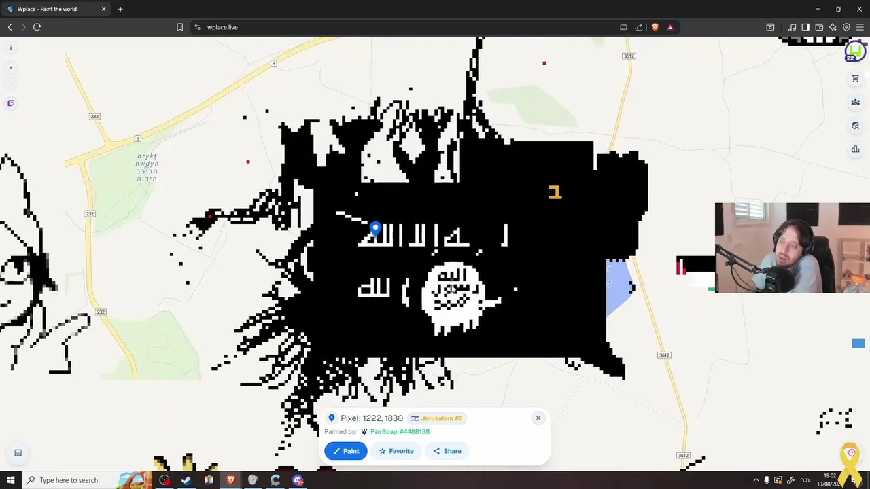Open Brave Wallet icon
The height and width of the screenshot is (489, 870).
click(819, 27)
